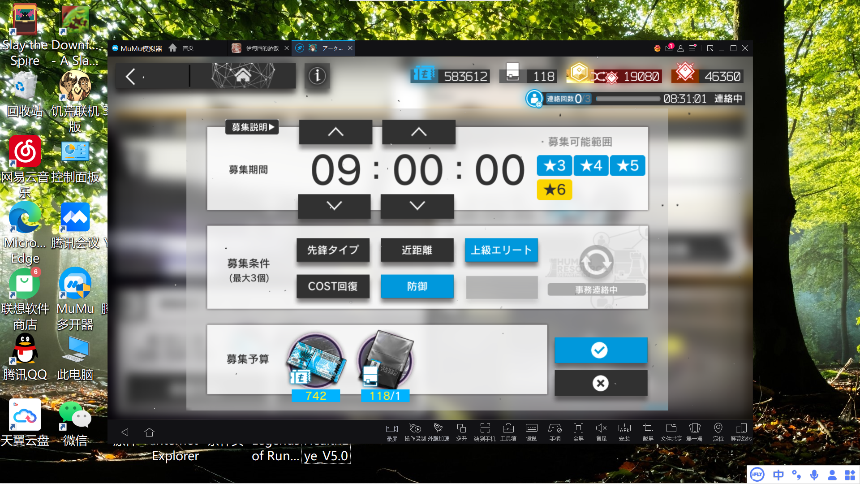Click MuMu window resize-mode icon
This screenshot has height=484, width=860.
coord(710,48)
